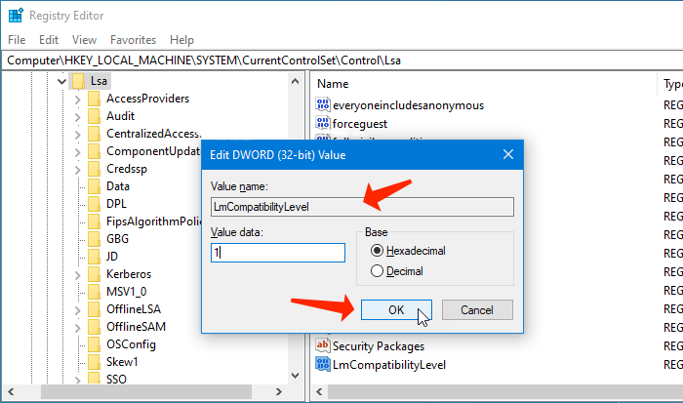Click into the Value data text field

pos(278,253)
